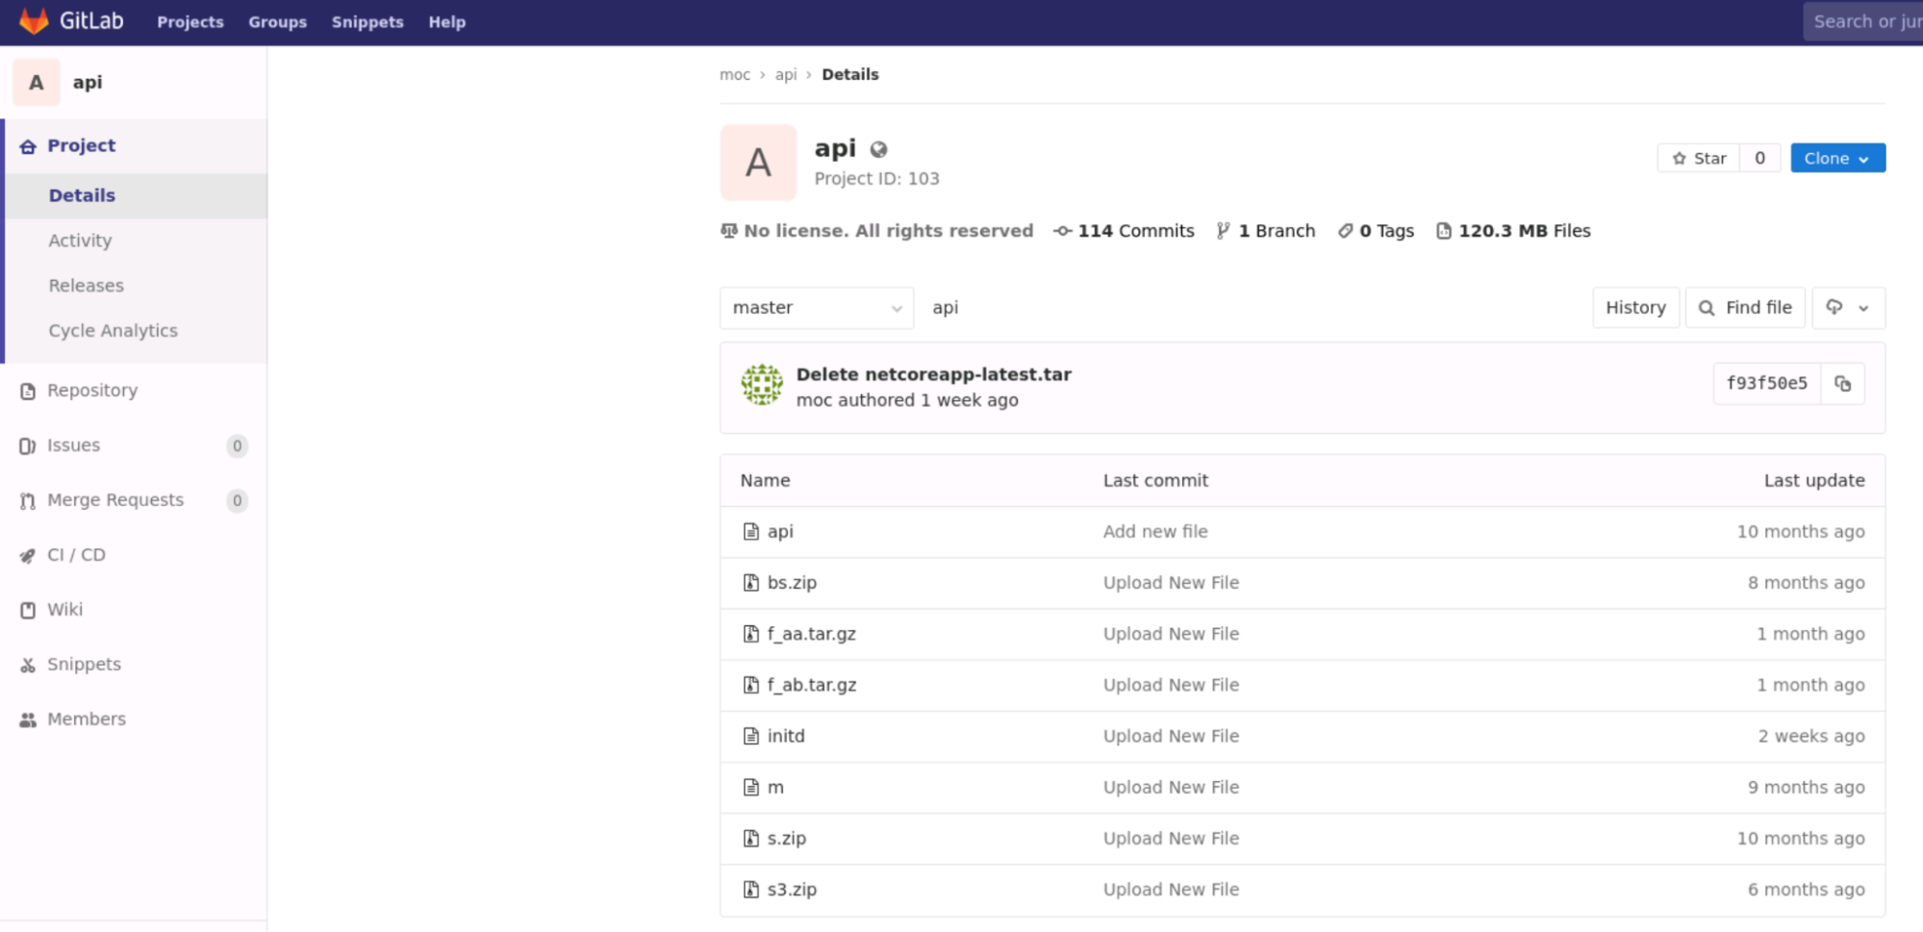The height and width of the screenshot is (932, 1923).
Task: Open the CI / CD section
Action: pos(27,555)
